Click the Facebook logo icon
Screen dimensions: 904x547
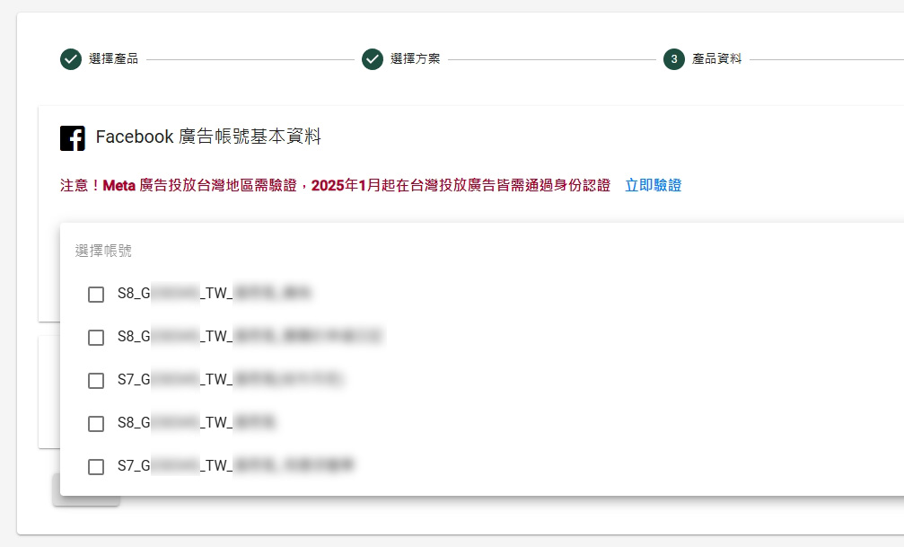coord(73,137)
